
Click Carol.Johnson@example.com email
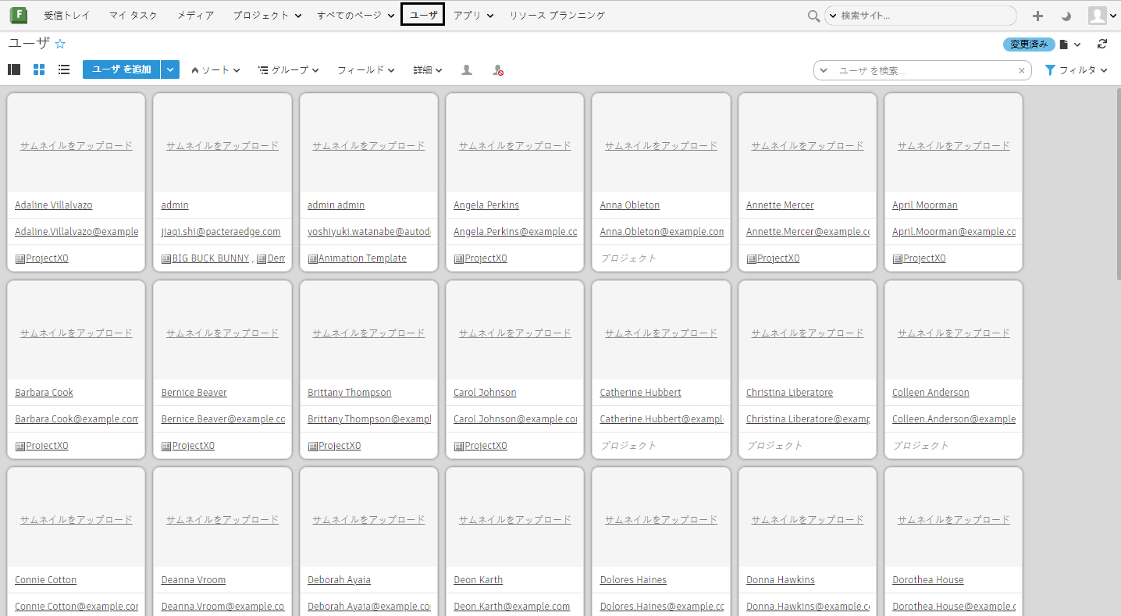pos(515,419)
